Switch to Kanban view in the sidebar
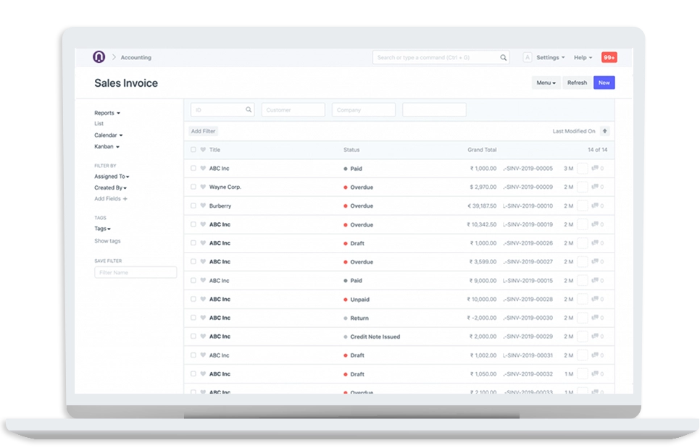 click(x=104, y=146)
